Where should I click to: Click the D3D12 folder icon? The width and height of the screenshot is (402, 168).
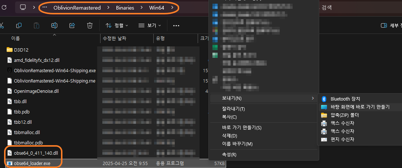click(10, 50)
